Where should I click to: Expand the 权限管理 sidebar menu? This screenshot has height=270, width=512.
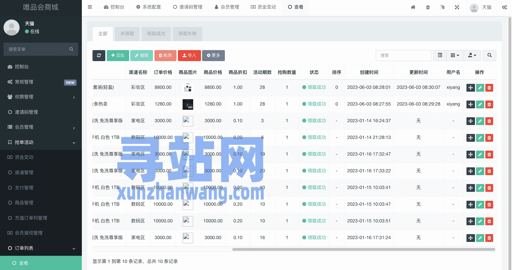point(41,97)
